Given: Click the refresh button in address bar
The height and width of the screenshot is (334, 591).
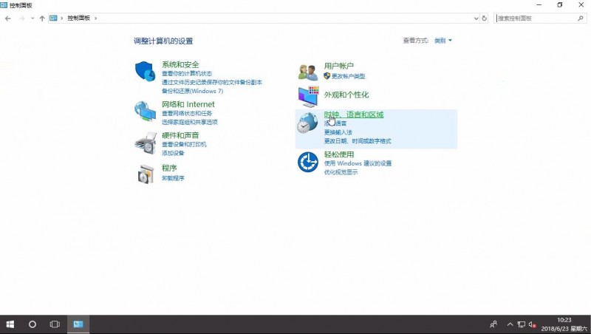Looking at the screenshot, I should click(485, 18).
